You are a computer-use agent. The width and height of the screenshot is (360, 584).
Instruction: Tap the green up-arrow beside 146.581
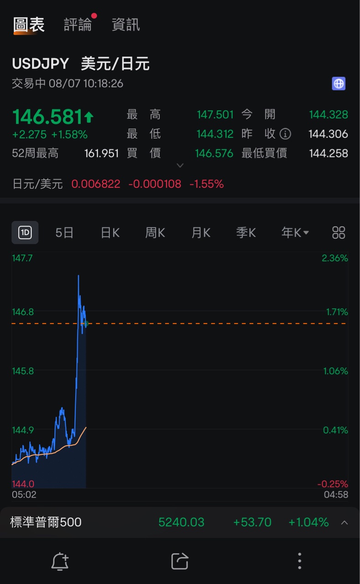89,117
